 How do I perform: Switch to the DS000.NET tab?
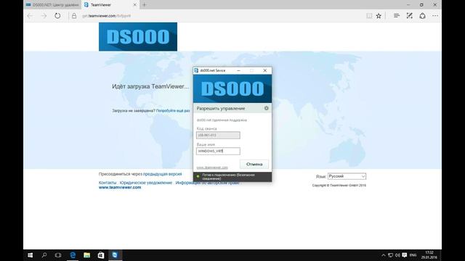(52, 5)
